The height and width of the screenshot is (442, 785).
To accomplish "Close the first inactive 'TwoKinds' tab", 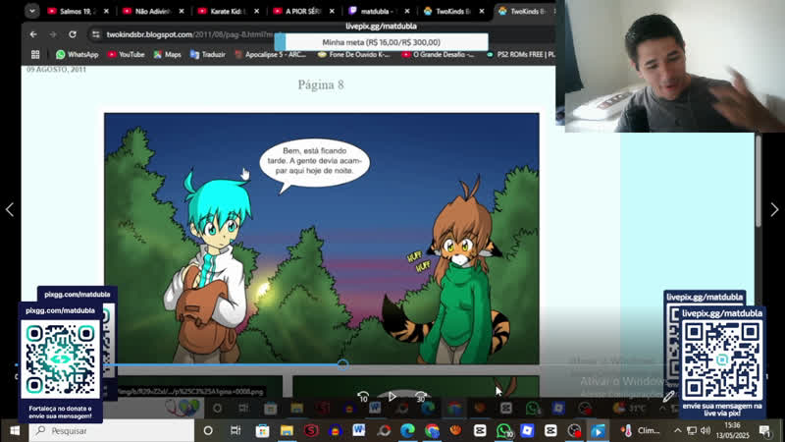I will click(x=482, y=11).
